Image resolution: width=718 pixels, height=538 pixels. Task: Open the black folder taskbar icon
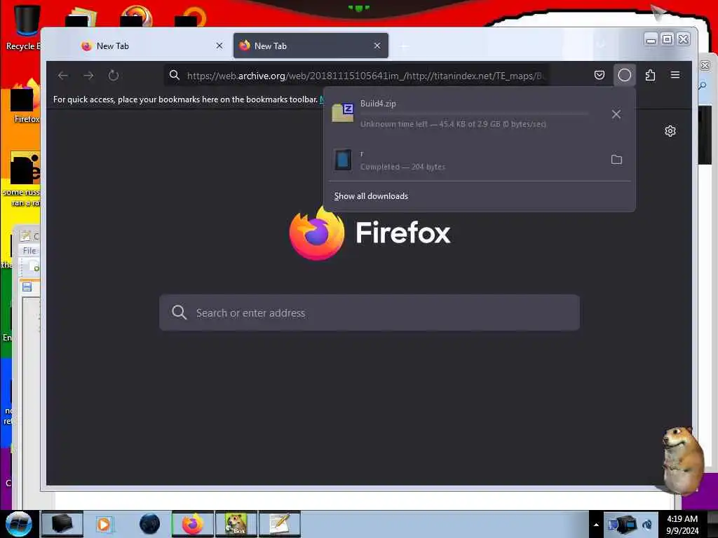tap(62, 524)
